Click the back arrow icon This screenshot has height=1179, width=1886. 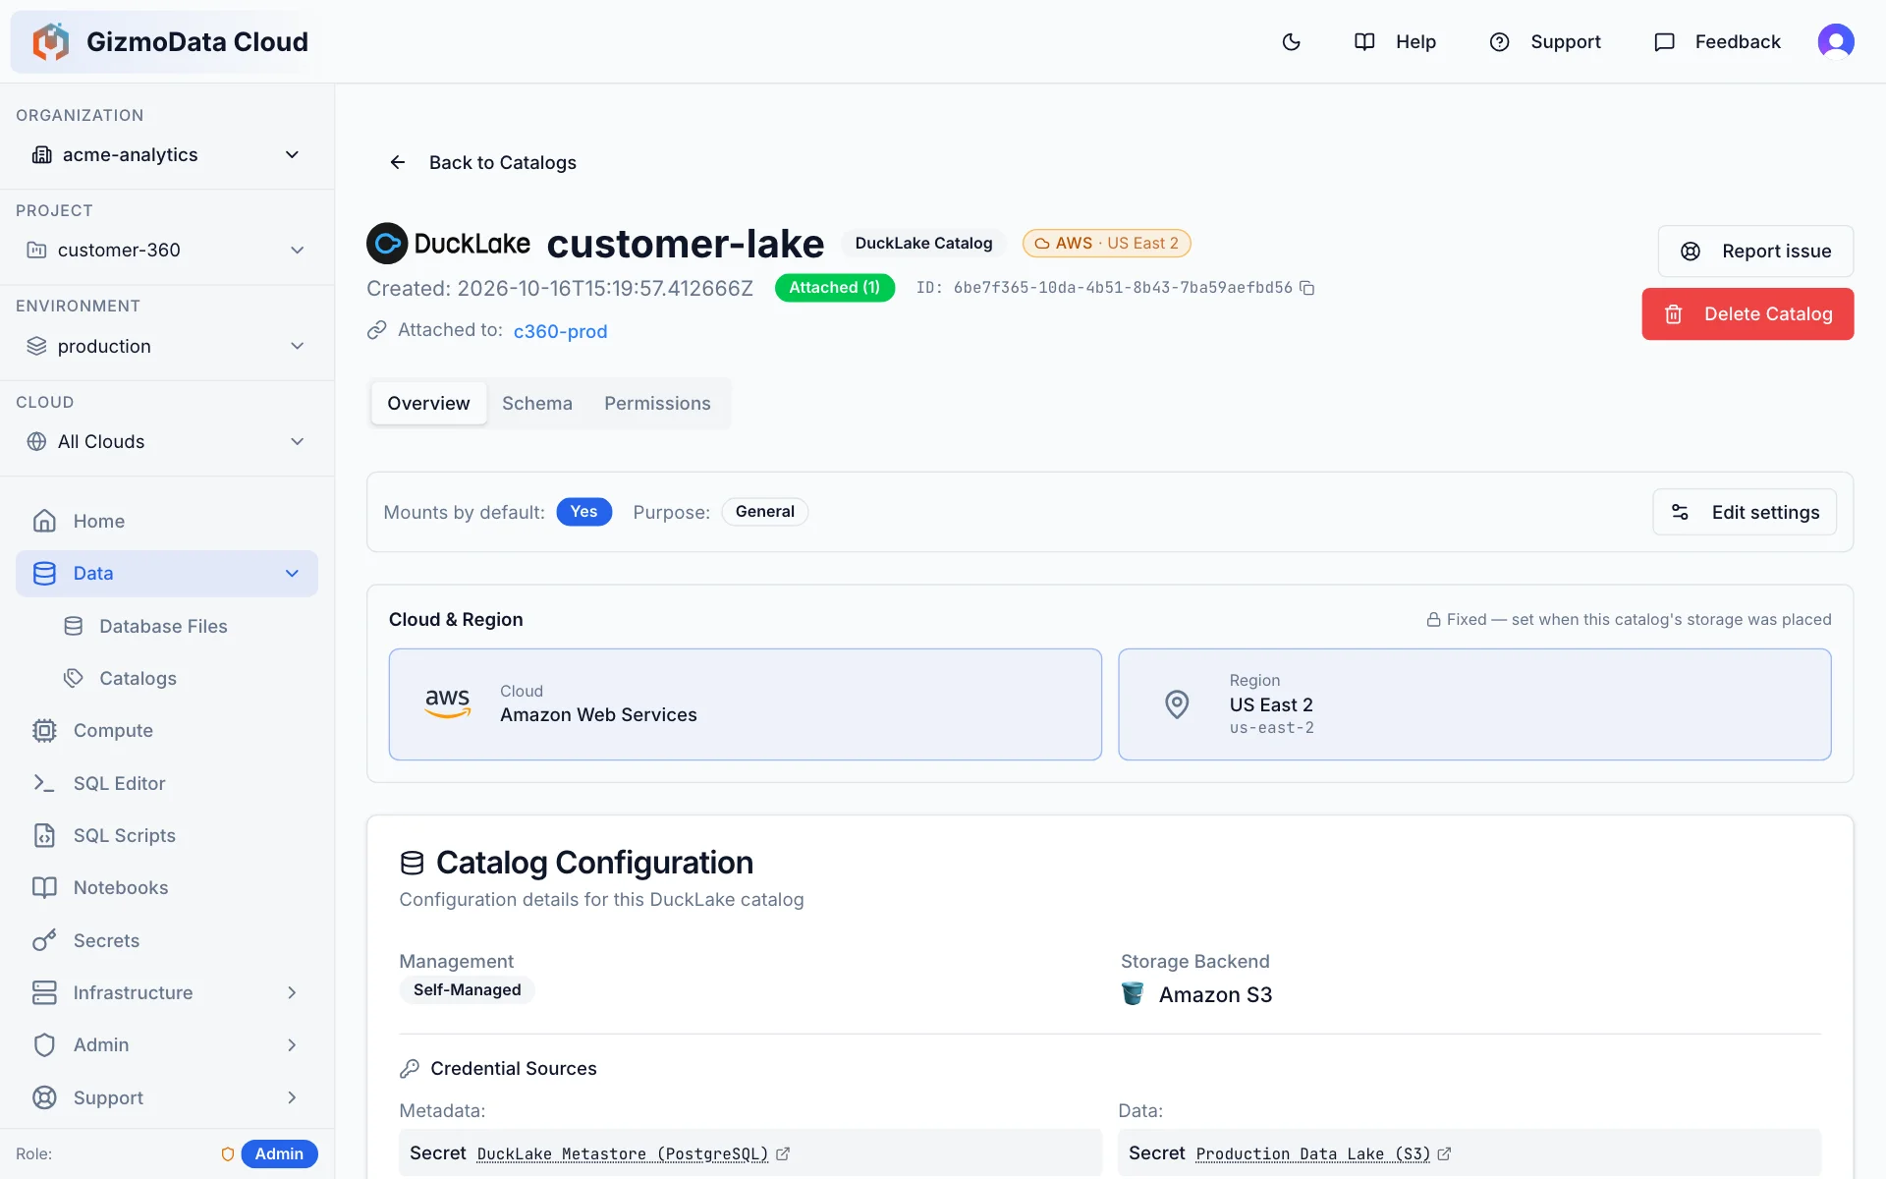pyautogui.click(x=397, y=162)
